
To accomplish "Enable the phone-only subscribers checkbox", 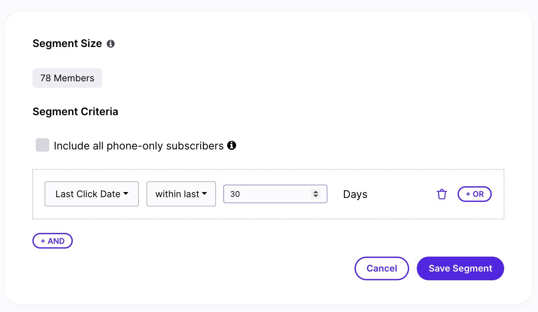I will coord(43,145).
